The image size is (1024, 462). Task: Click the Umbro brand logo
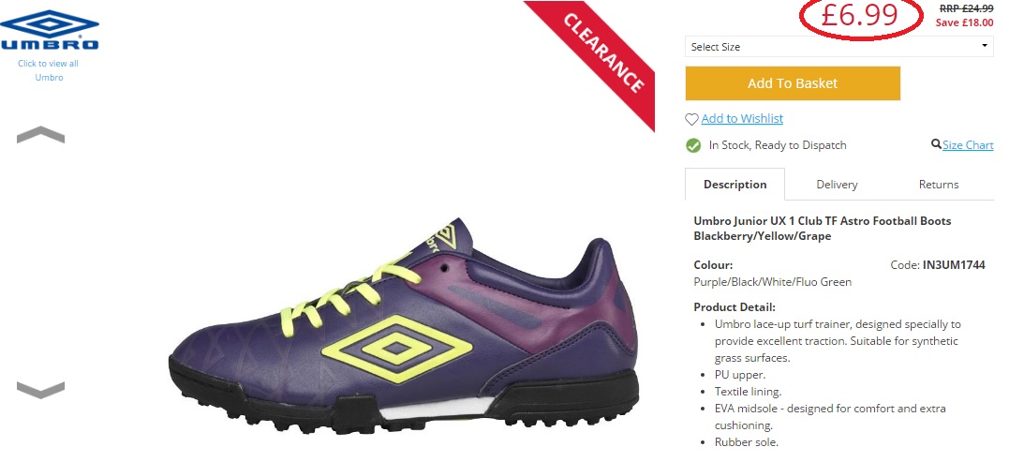point(49,30)
